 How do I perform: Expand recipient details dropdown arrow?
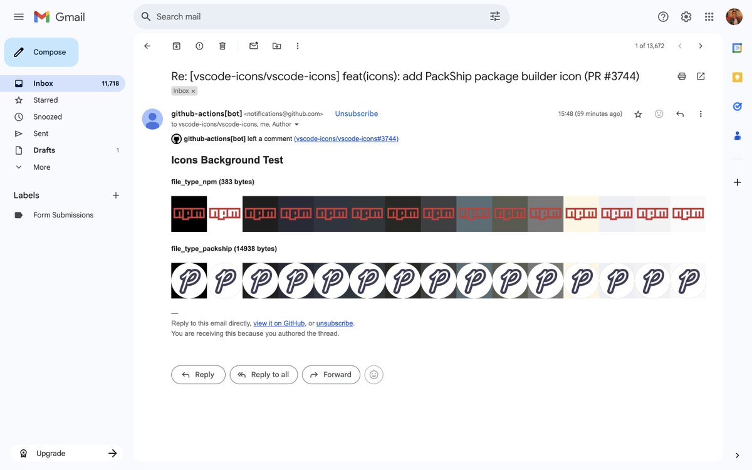click(296, 125)
